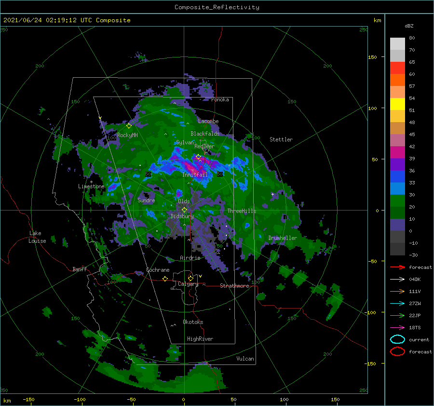
Task: Click the Lacombe city label
Action: [208, 121]
